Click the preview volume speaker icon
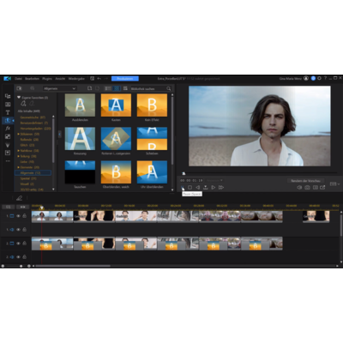This screenshot has width=343, height=343. coord(299,188)
